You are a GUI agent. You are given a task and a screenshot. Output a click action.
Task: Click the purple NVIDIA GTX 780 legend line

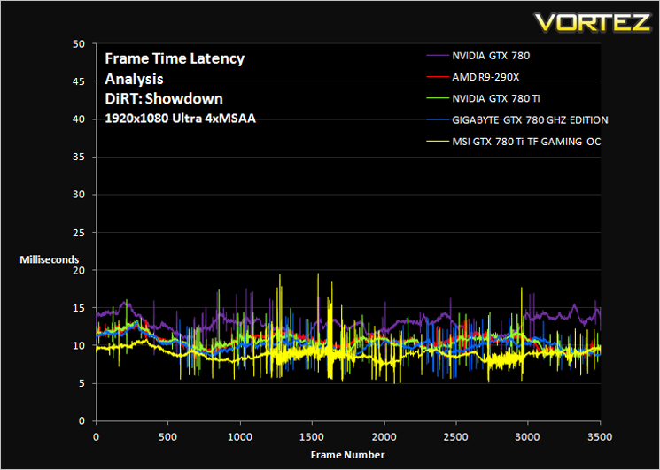point(438,56)
